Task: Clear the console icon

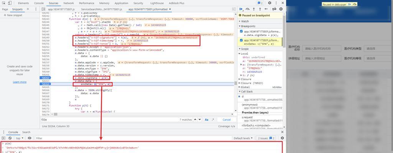Action: pyautogui.click(x=10, y=138)
